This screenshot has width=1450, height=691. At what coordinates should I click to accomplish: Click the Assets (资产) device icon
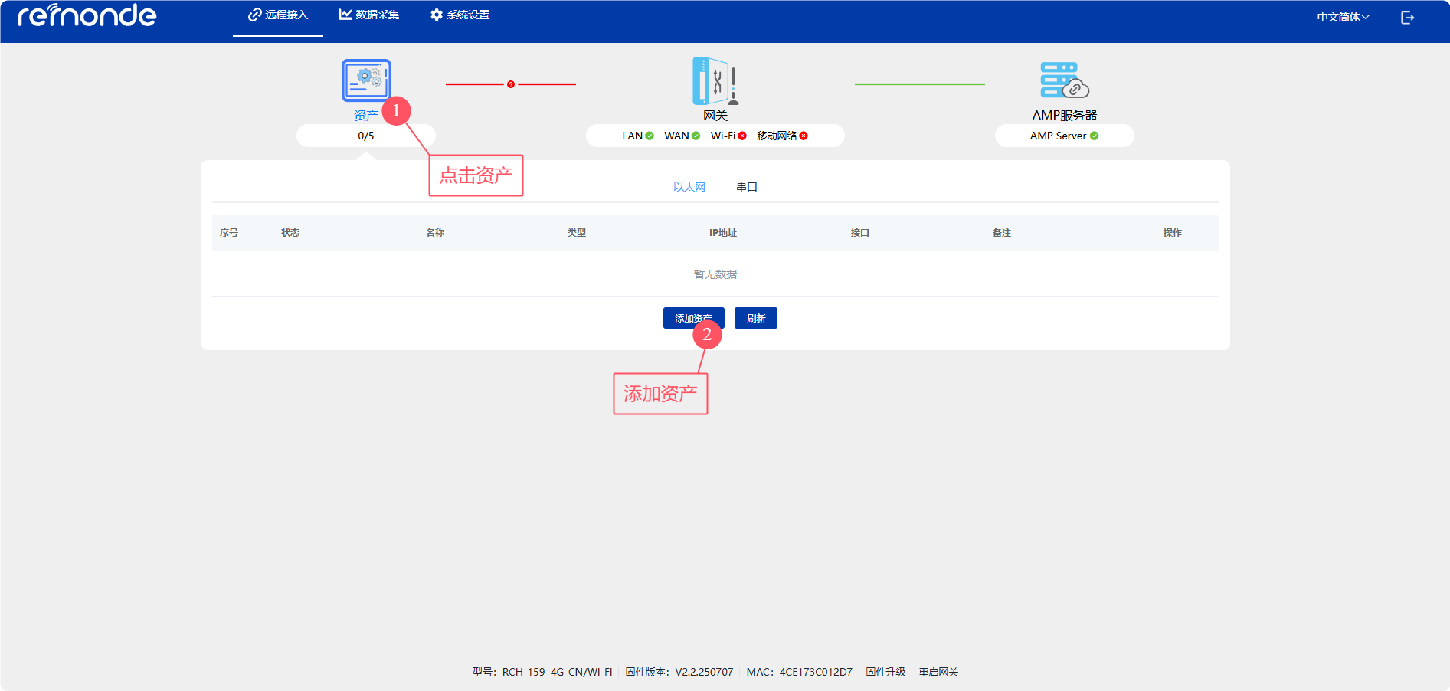point(365,80)
